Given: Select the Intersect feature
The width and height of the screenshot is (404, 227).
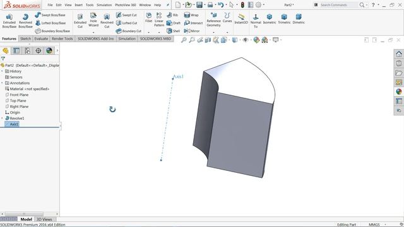Looking at the screenshot, I should coord(193,23).
